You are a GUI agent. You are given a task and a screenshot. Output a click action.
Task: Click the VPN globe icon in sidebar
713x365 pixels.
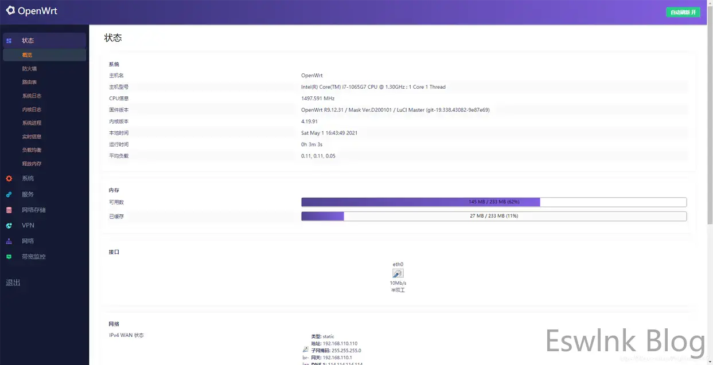coord(9,226)
